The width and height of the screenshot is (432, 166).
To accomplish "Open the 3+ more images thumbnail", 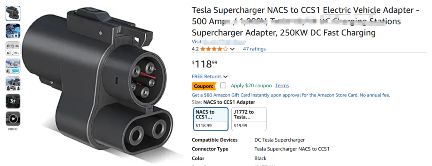I will coord(13,101).
